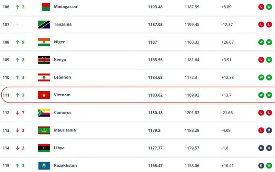The width and height of the screenshot is (275, 172).
Task: Click the Tanzania flag icon
Action: point(44,24)
